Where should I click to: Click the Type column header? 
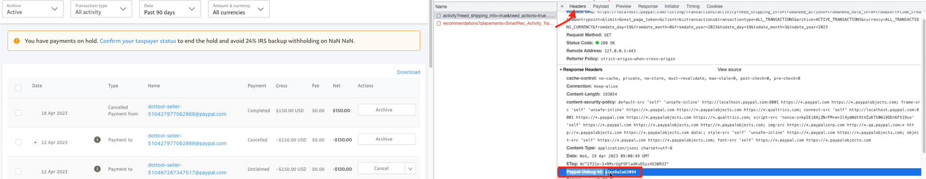click(x=113, y=86)
